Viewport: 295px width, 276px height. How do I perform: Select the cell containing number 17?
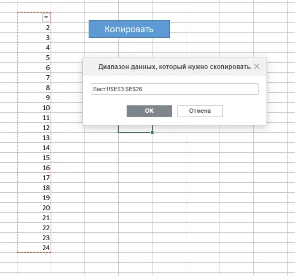pyautogui.click(x=34, y=178)
